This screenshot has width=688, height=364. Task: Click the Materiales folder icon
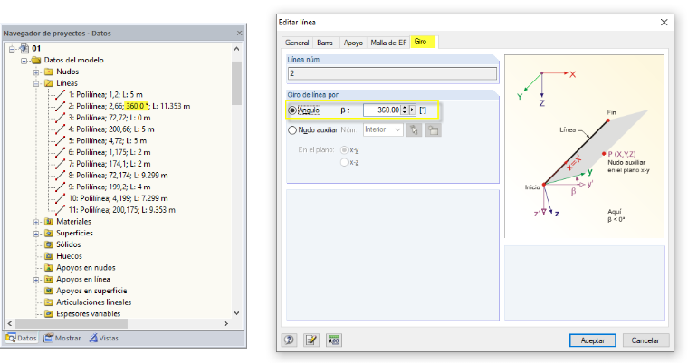(x=49, y=222)
